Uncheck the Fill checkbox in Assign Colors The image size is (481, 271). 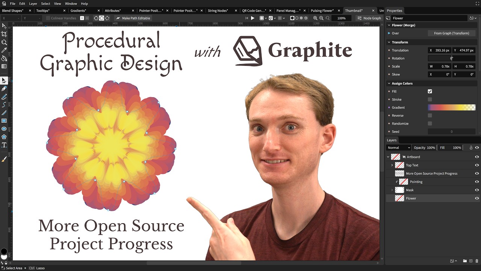[430, 91]
